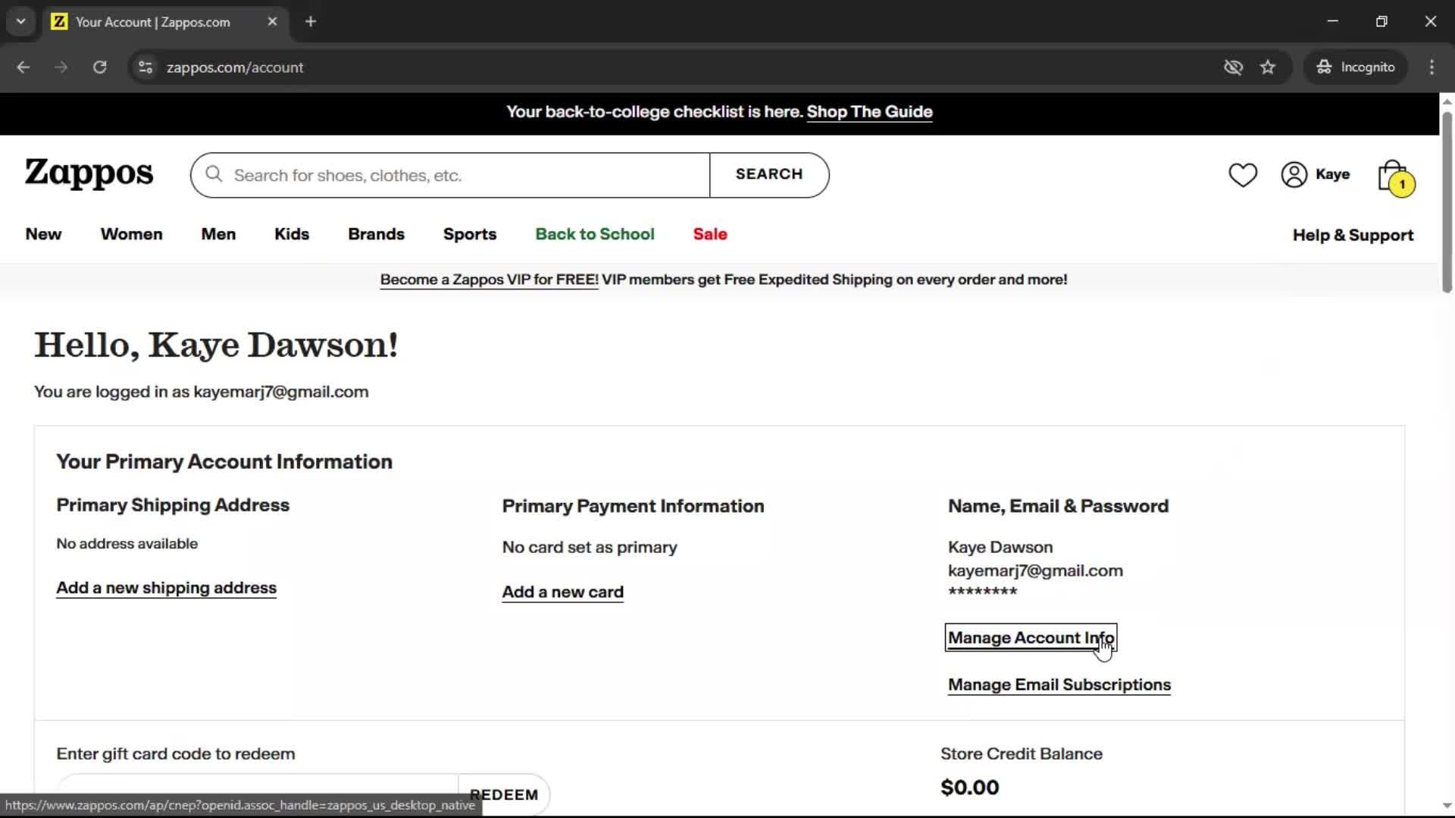
Task: Open the shopping bag cart icon
Action: 1395,177
